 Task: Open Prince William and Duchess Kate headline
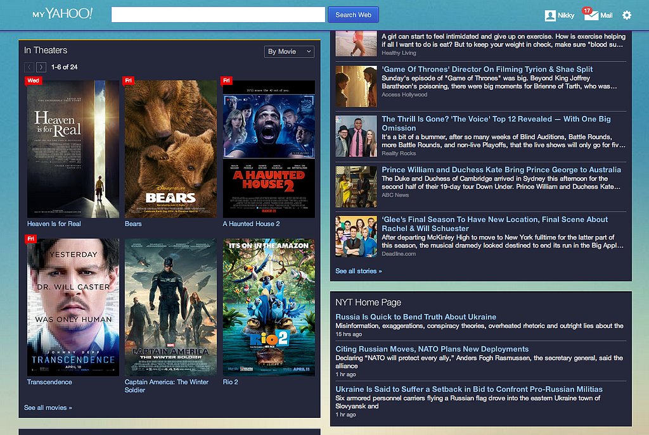point(501,170)
